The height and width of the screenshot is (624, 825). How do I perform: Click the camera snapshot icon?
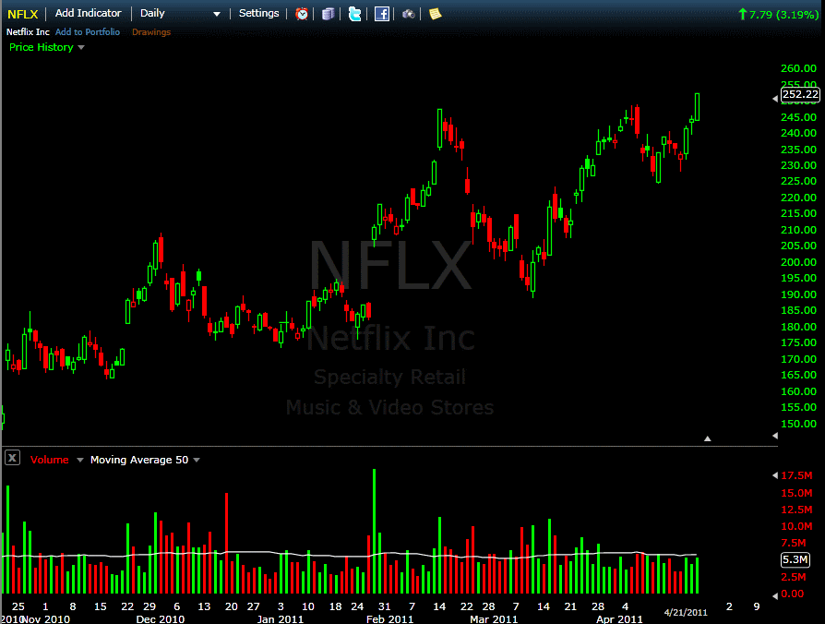click(x=408, y=14)
